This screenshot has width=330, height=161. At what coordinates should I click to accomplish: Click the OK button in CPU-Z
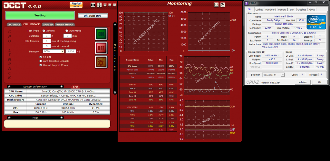pyautogui.click(x=320, y=82)
